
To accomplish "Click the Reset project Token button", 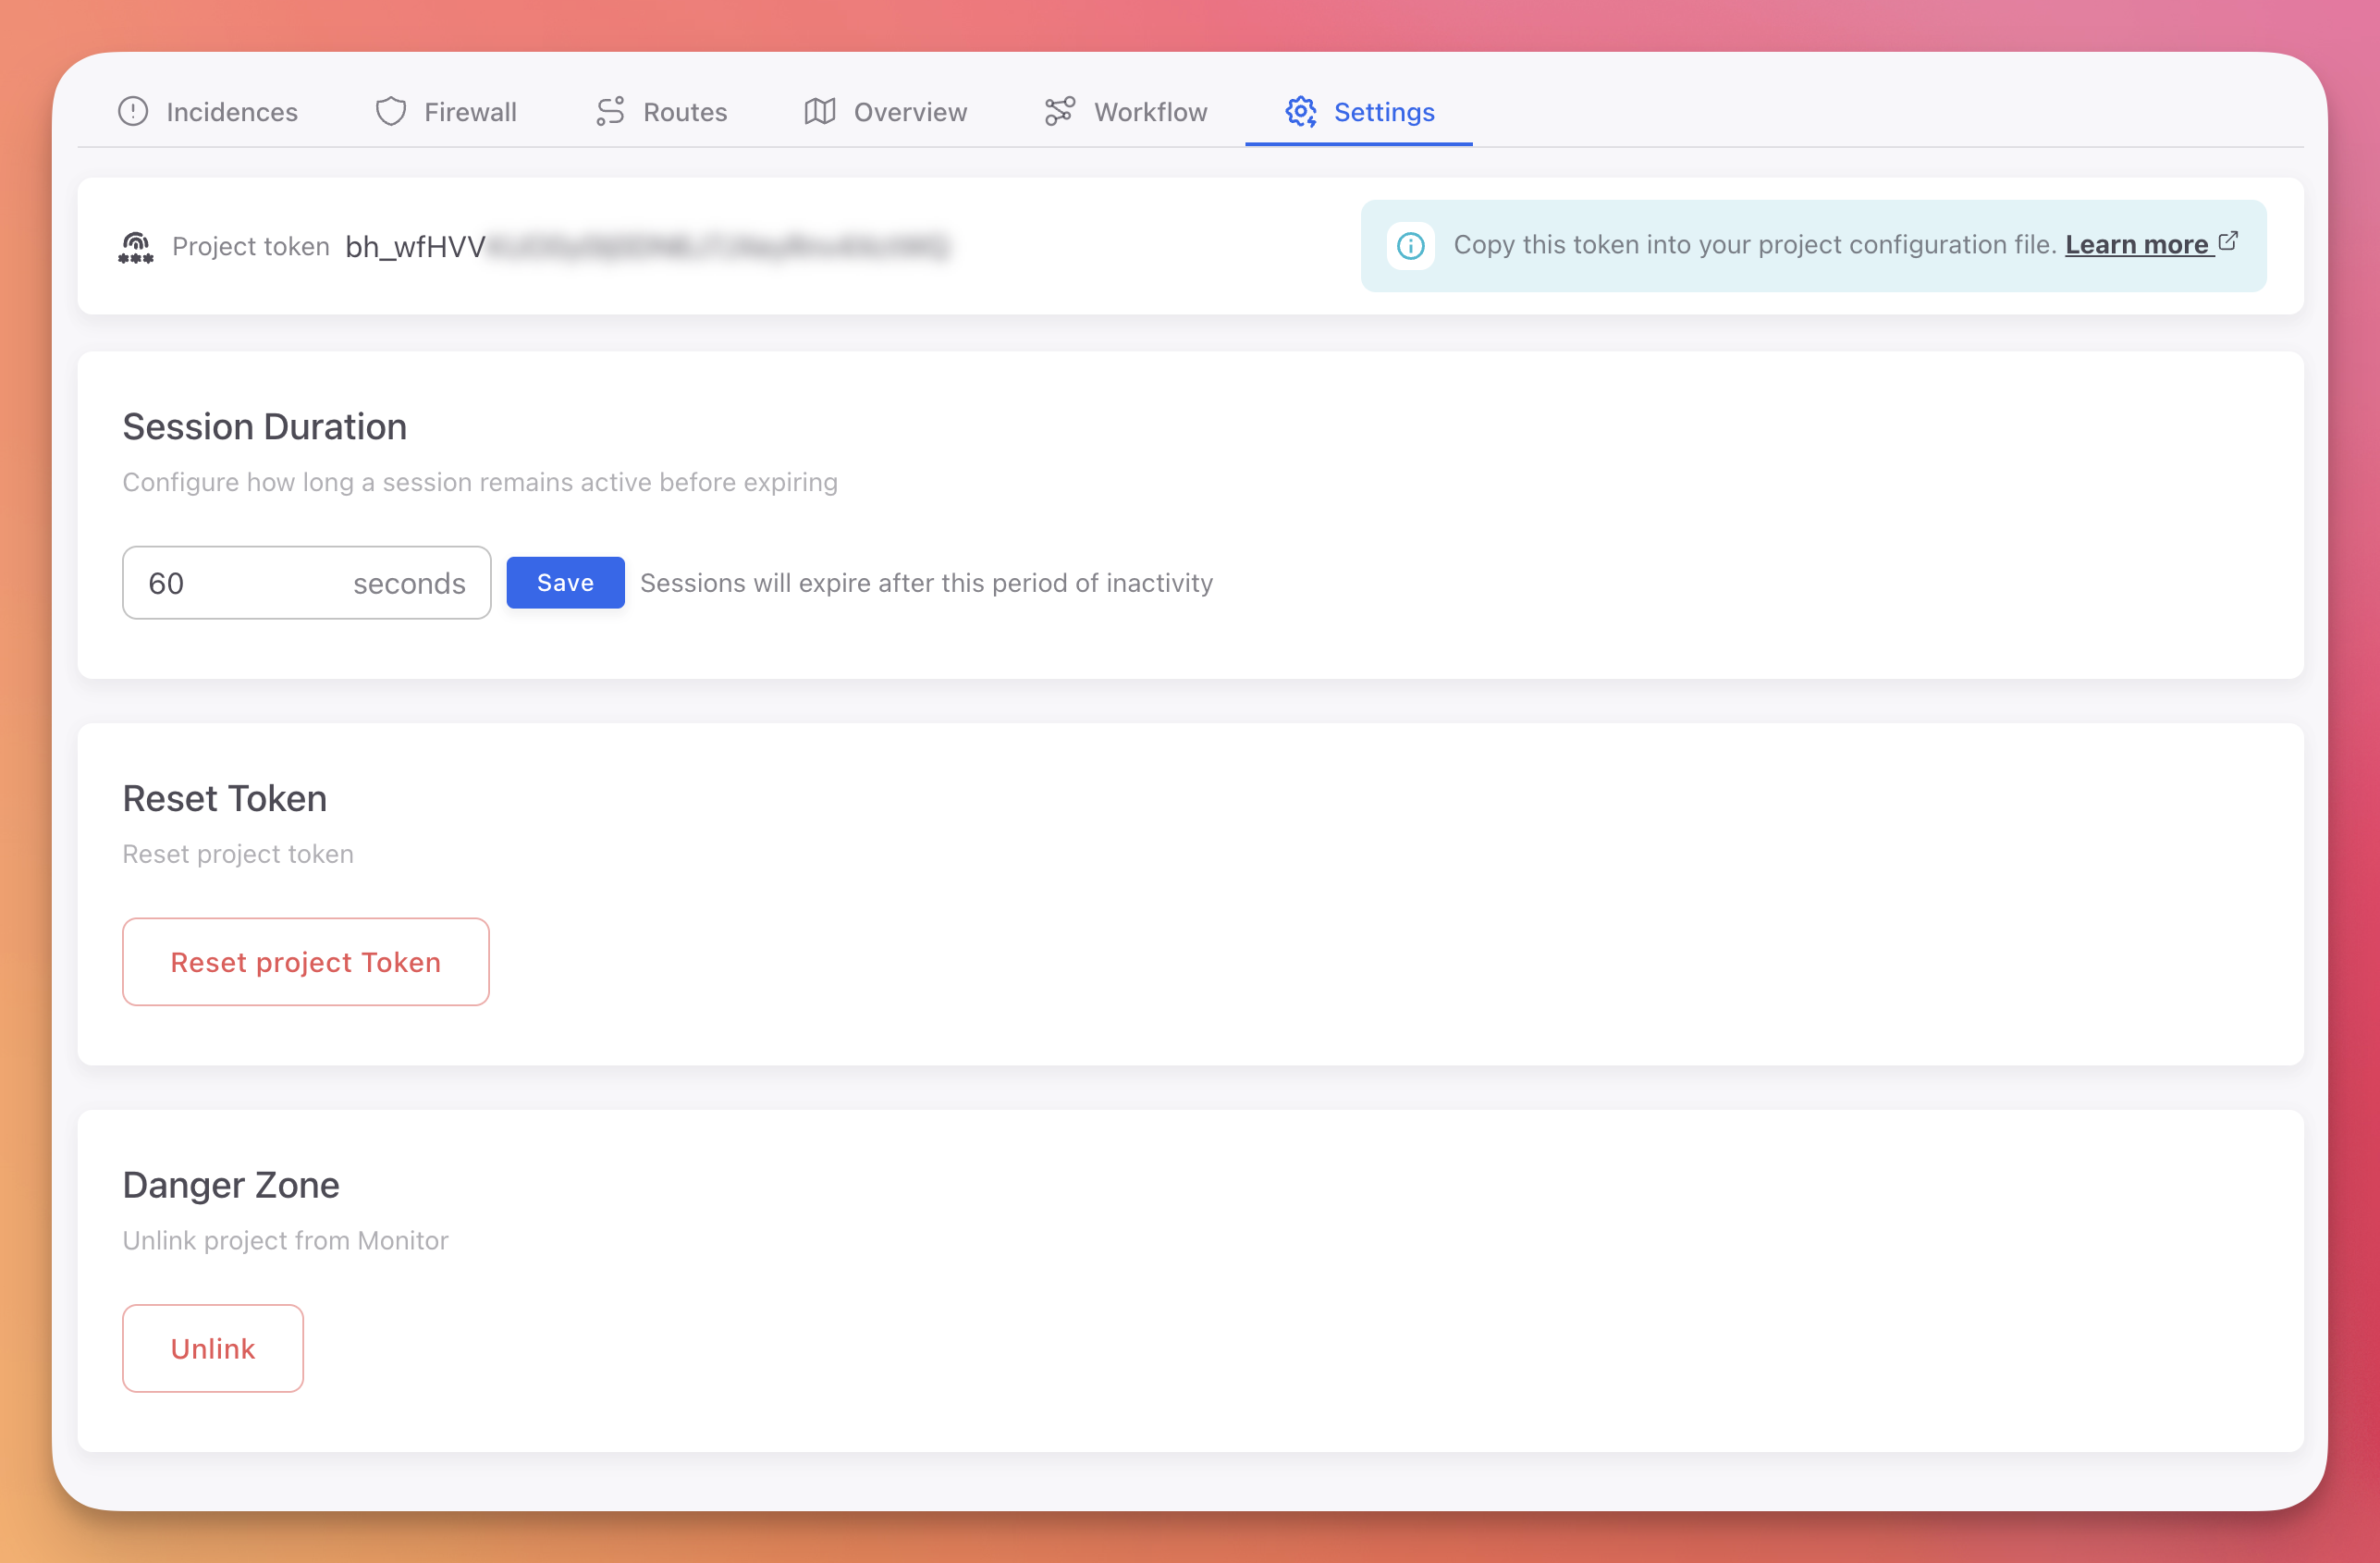I will pyautogui.click(x=305, y=961).
